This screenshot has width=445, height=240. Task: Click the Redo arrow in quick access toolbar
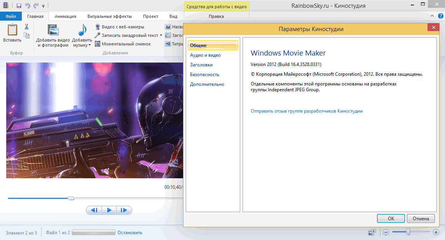click(x=36, y=6)
